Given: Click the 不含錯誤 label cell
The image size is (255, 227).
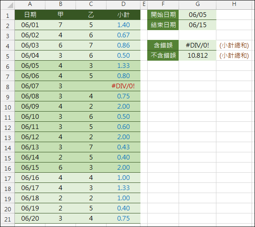Looking at the screenshot, I should pyautogui.click(x=163, y=56).
